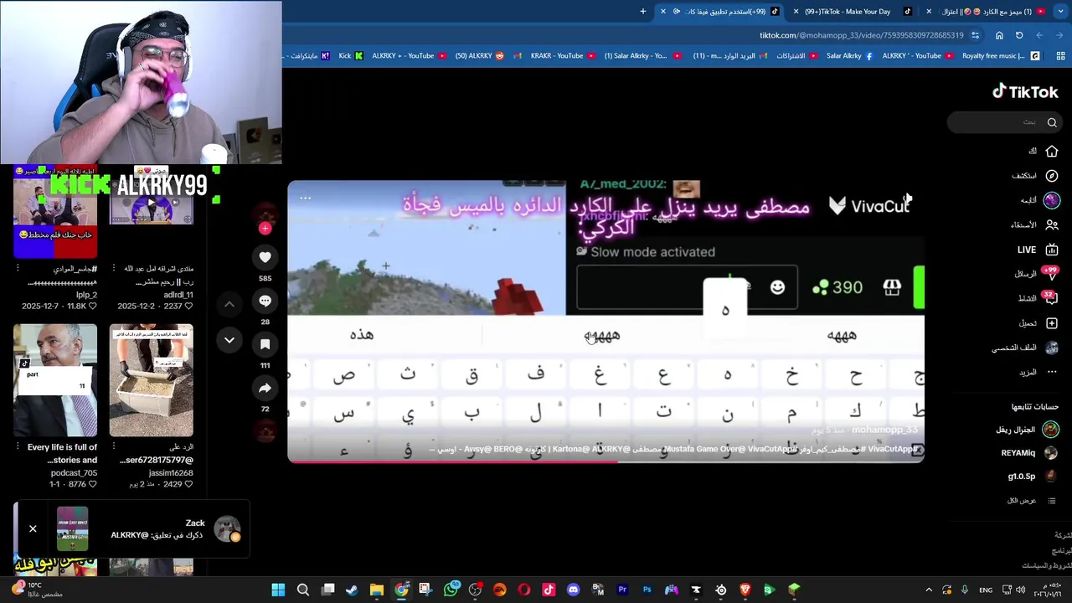Like the video with the heart icon
Image resolution: width=1072 pixels, height=603 pixels.
point(265,258)
